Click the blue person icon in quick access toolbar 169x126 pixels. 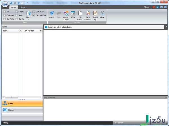tap(11, 3)
